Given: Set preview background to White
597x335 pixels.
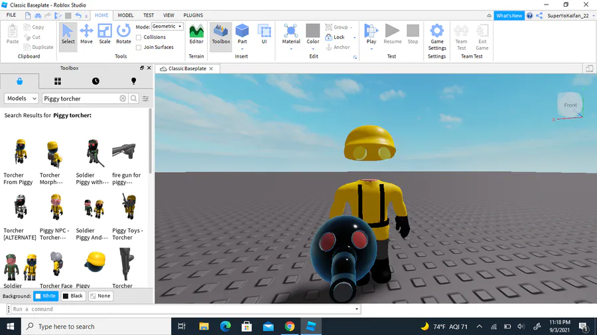Looking at the screenshot, I should tap(46, 296).
